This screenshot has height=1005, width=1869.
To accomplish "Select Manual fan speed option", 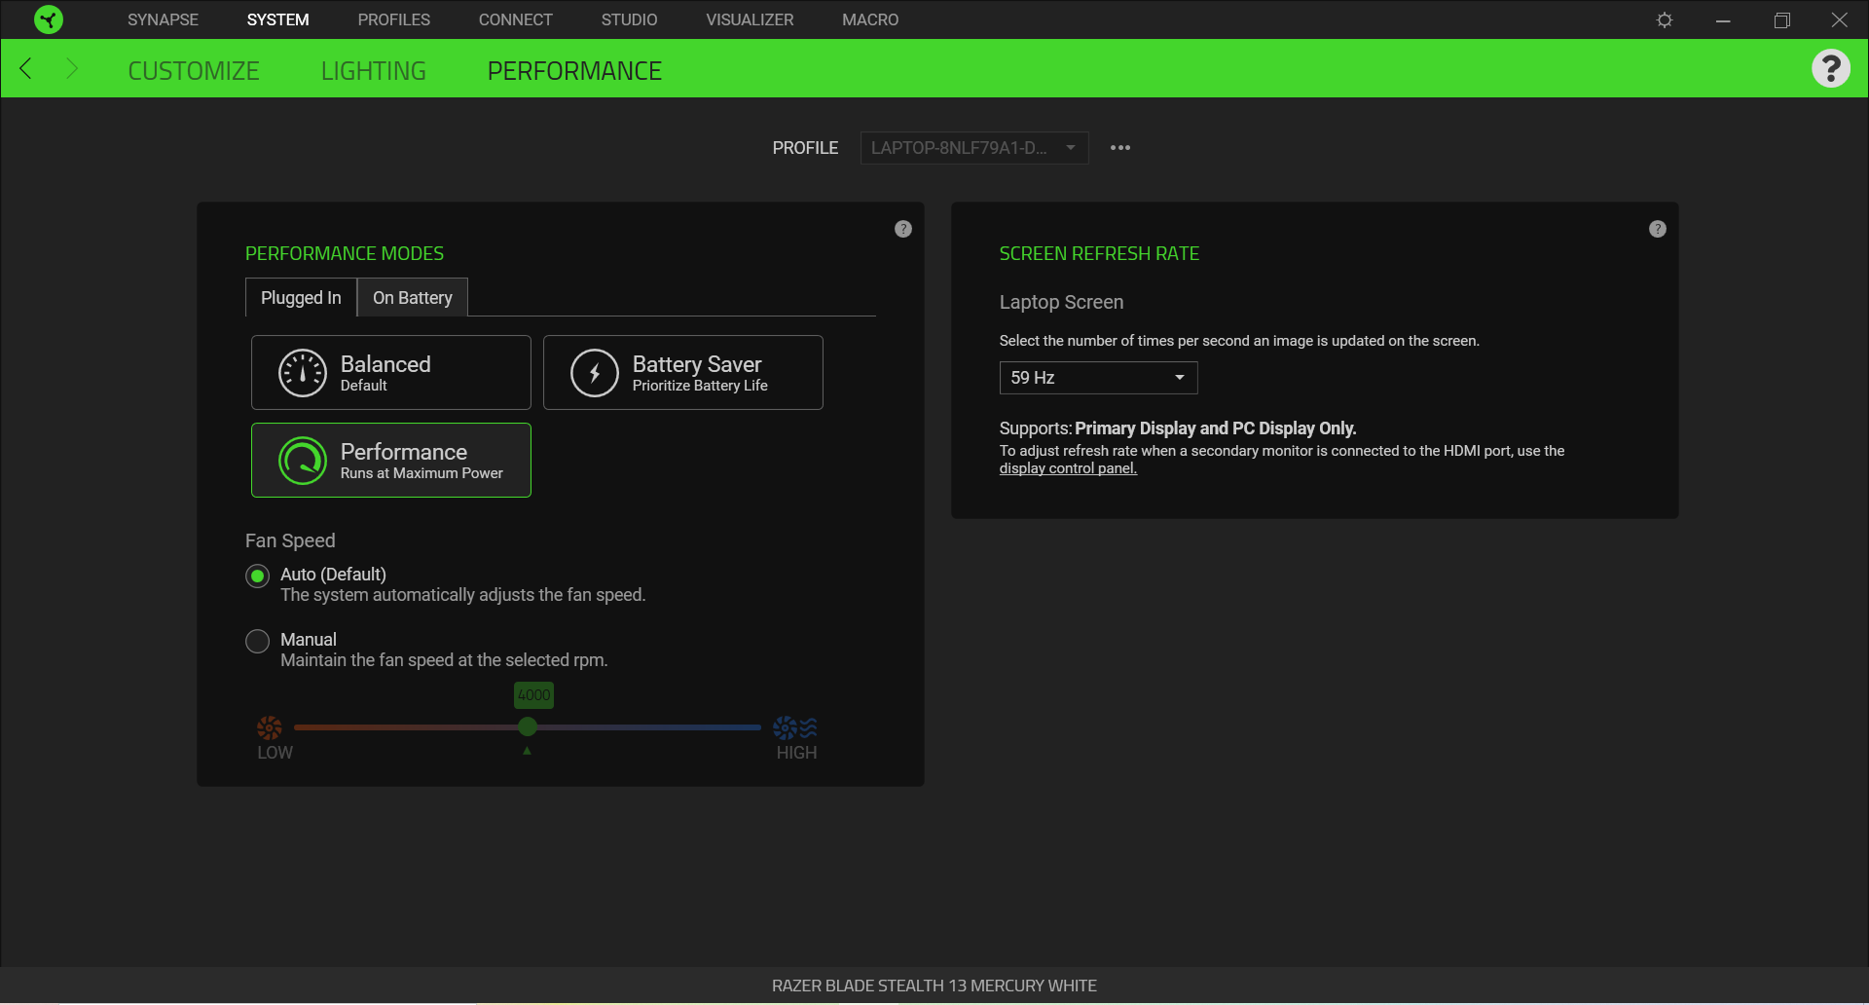I will [x=258, y=641].
